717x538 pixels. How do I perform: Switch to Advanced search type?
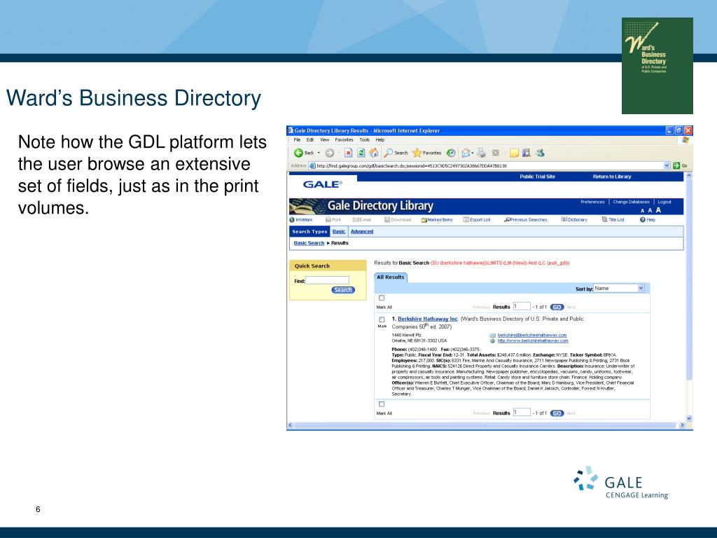[x=362, y=231]
